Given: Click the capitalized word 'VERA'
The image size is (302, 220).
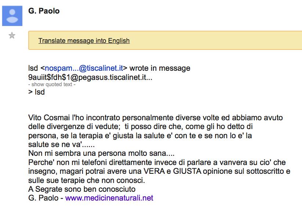Looking at the screenshot, I should 154,171.
